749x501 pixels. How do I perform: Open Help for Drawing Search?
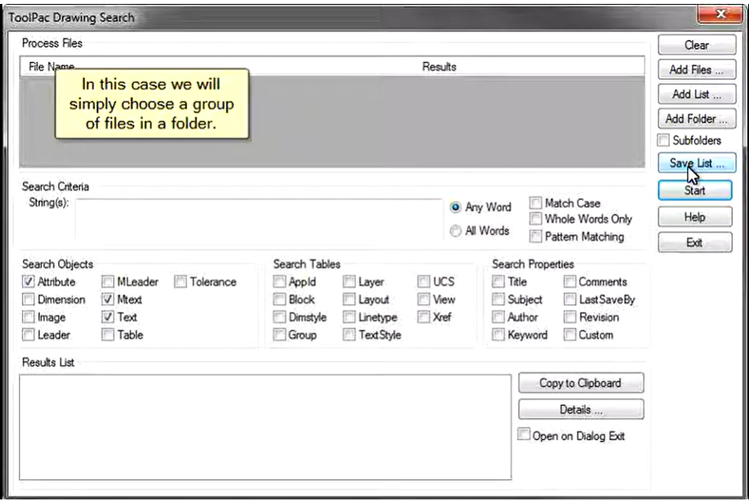tap(695, 217)
